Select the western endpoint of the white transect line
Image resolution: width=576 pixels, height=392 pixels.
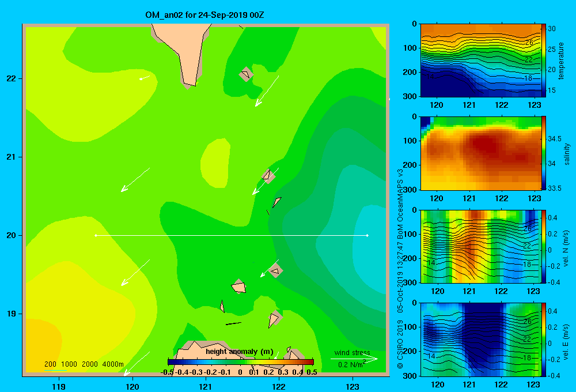pyautogui.click(x=96, y=235)
